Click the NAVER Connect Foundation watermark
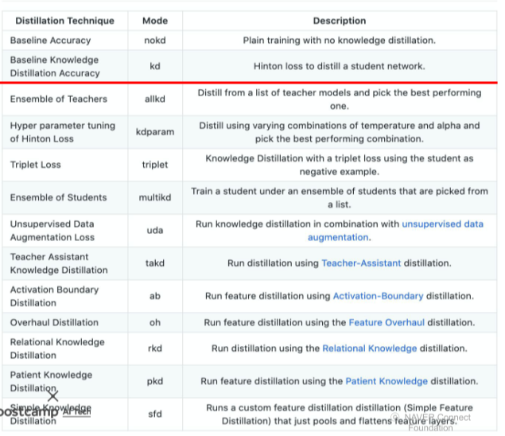 click(x=432, y=422)
